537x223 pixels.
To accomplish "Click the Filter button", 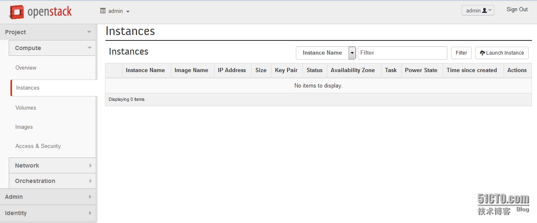I will click(461, 53).
